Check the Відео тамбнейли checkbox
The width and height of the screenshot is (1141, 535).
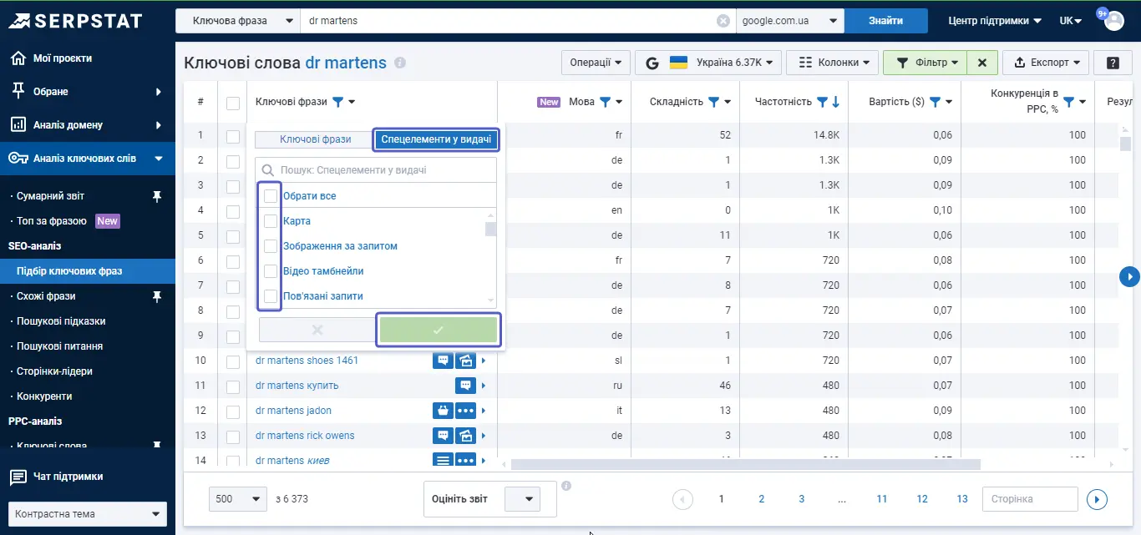pos(271,271)
